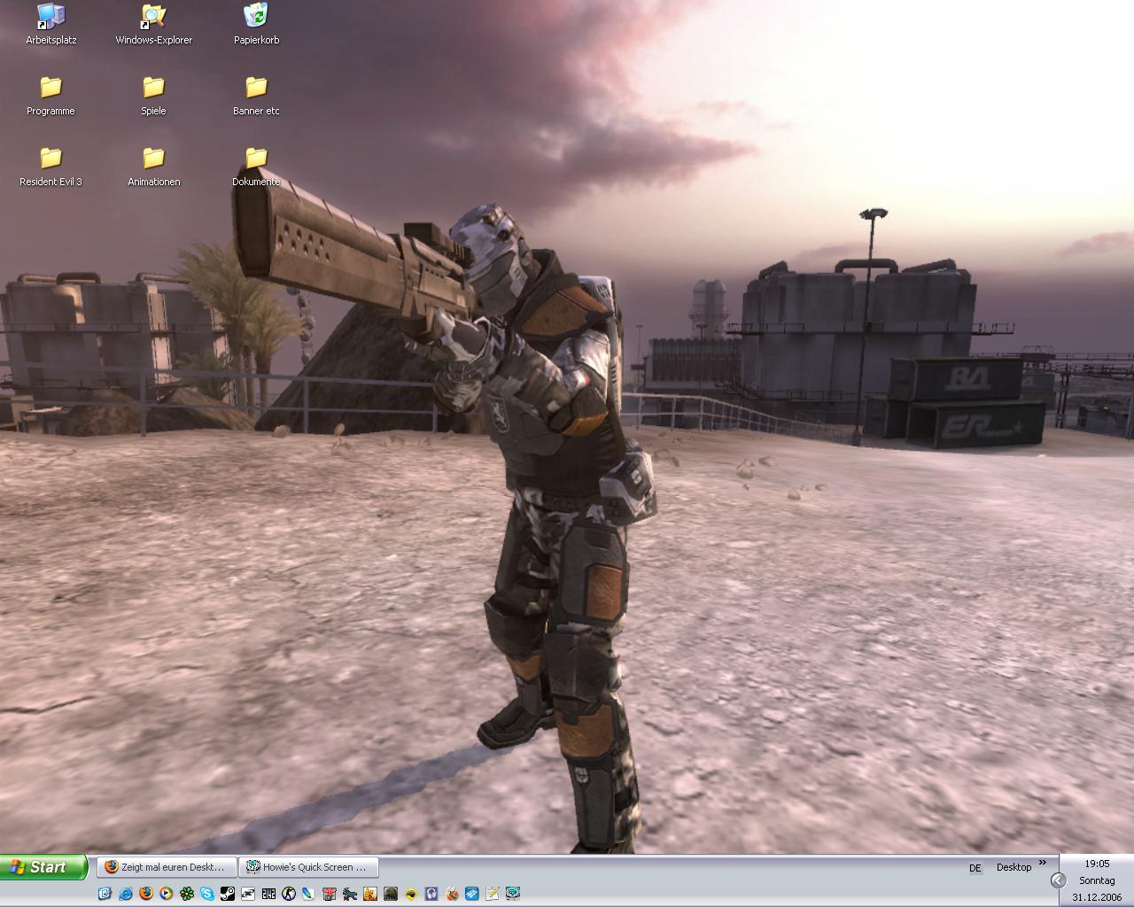Open the DE language bar indicator
This screenshot has height=907, width=1134.
click(x=975, y=868)
